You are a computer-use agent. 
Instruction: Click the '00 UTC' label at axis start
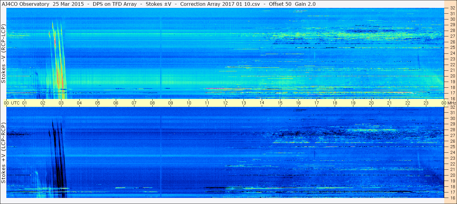12,103
